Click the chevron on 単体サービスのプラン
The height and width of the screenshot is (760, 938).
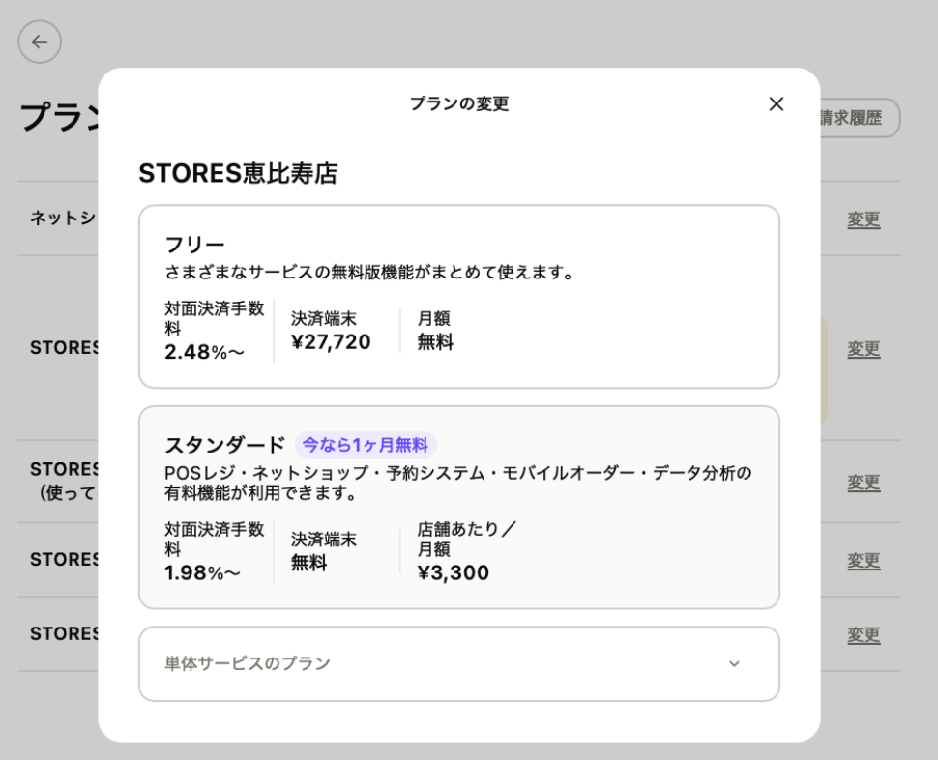733,664
